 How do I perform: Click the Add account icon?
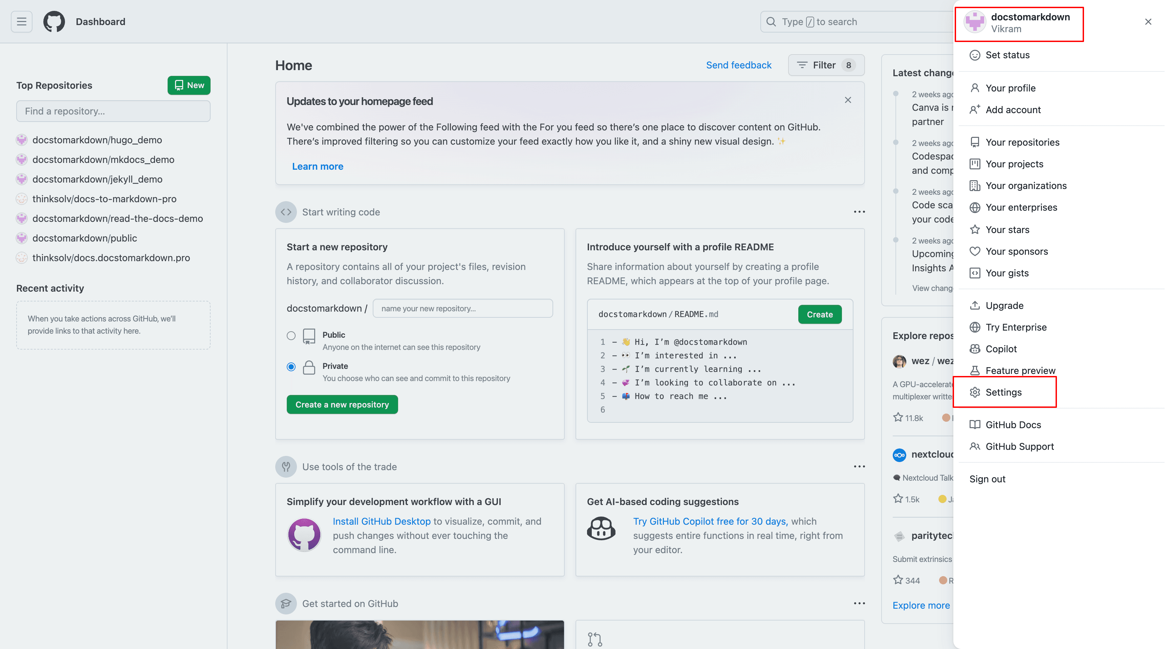(974, 109)
